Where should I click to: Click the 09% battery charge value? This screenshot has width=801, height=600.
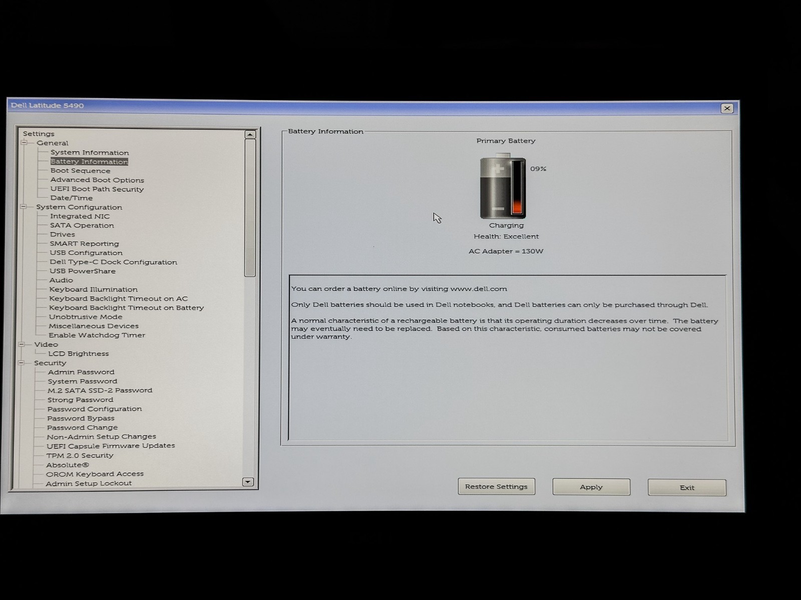click(x=539, y=169)
